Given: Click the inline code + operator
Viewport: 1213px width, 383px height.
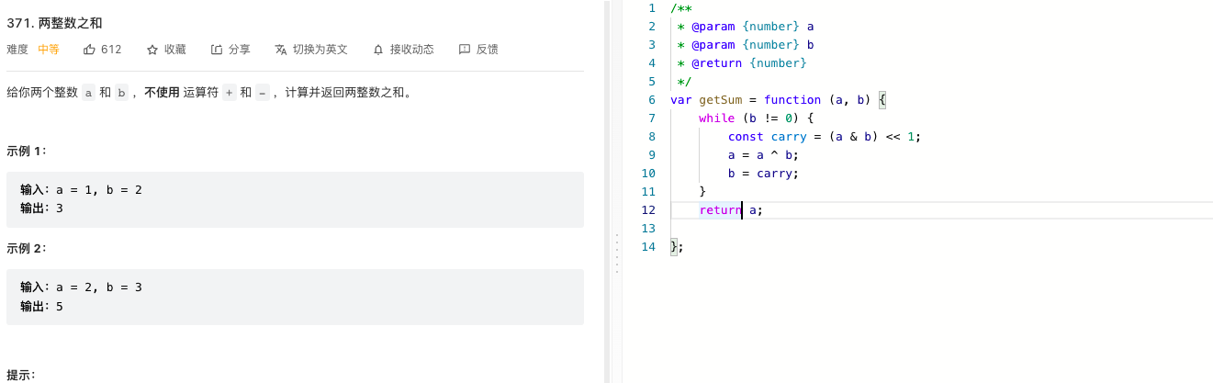Looking at the screenshot, I should point(230,93).
